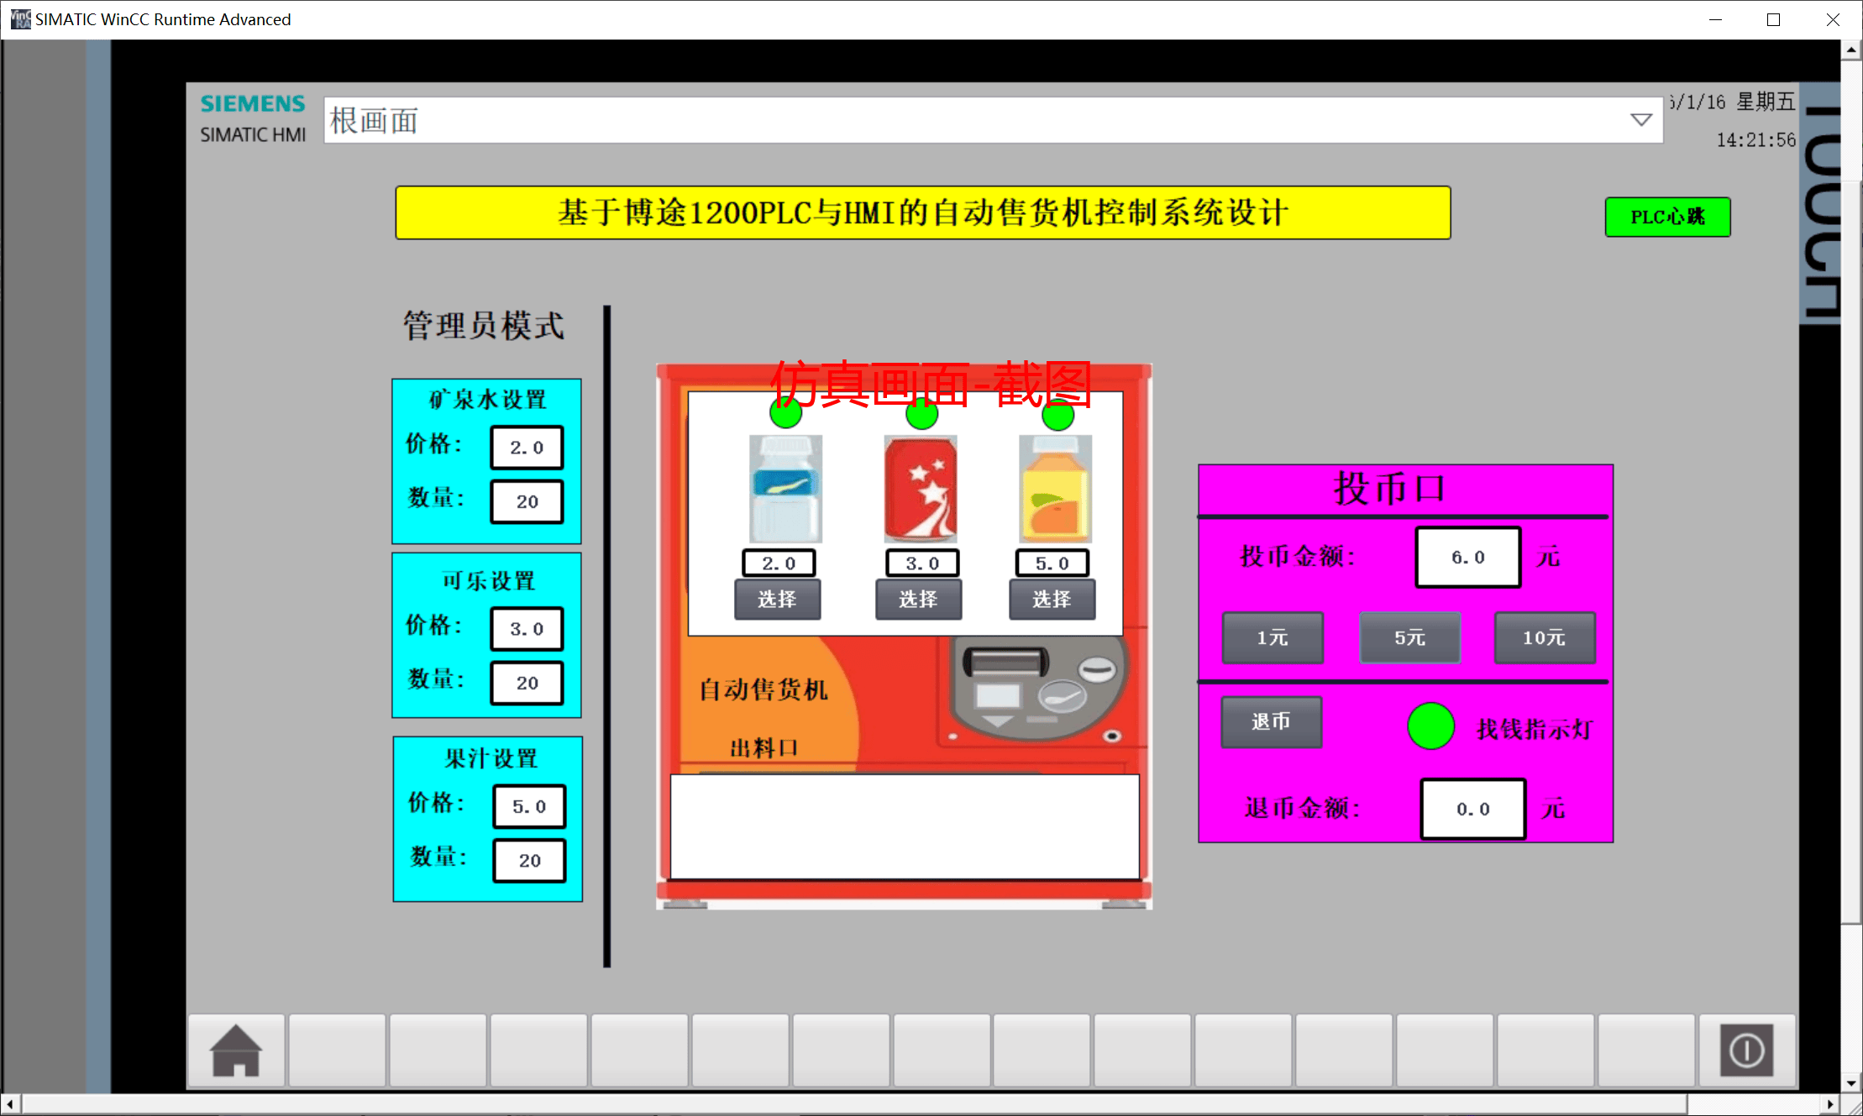Click the scroll-down arrow on right scrollbar
Screen dimensions: 1863x1116
point(1851,1083)
